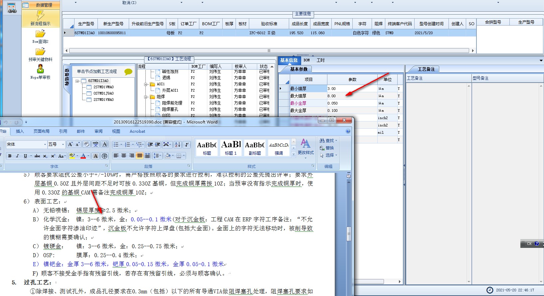Open bullets list dropdown arrow
This screenshot has height=296, width=544.
coord(121,144)
